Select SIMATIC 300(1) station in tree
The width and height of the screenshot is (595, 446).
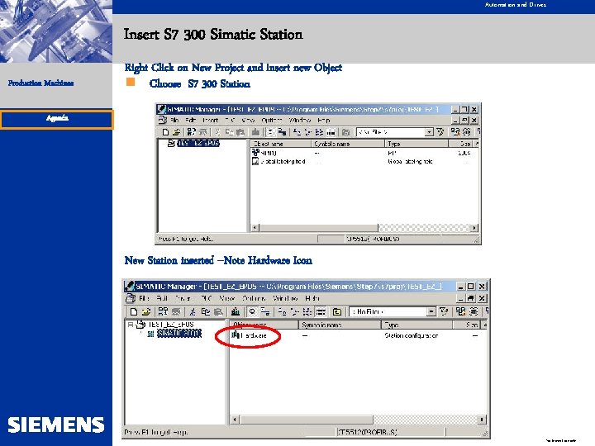click(179, 334)
